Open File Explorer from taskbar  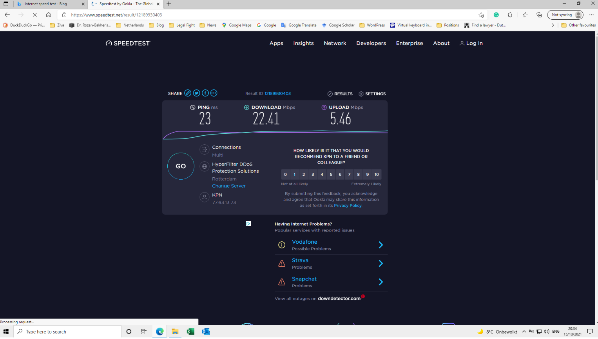175,332
